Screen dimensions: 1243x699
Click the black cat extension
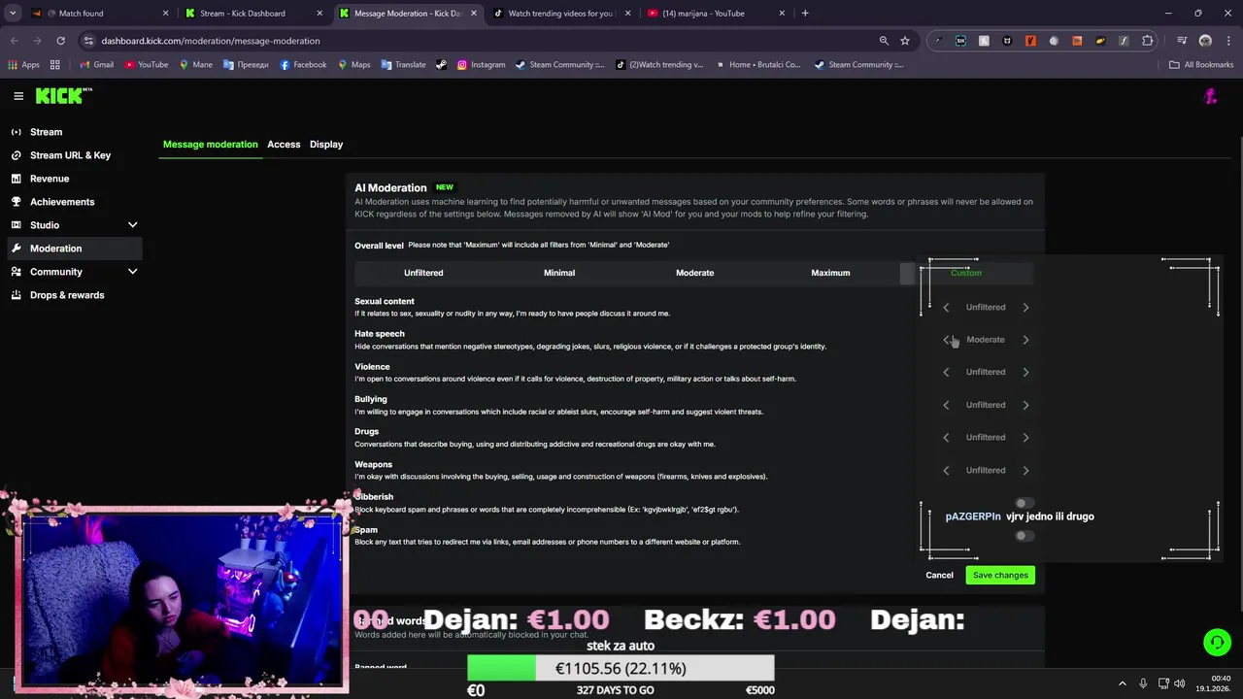(1007, 41)
